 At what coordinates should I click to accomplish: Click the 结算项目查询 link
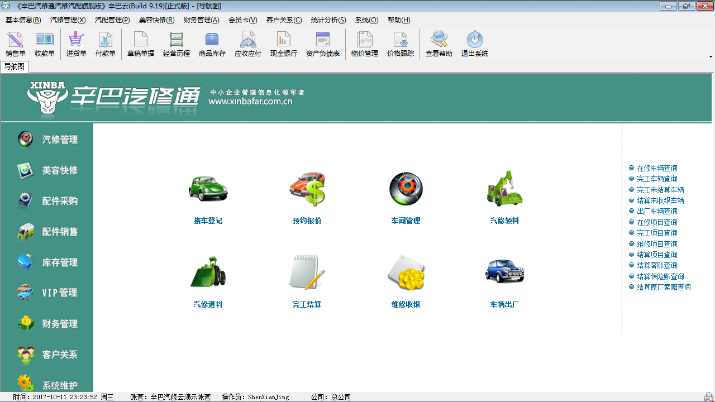[x=657, y=255]
